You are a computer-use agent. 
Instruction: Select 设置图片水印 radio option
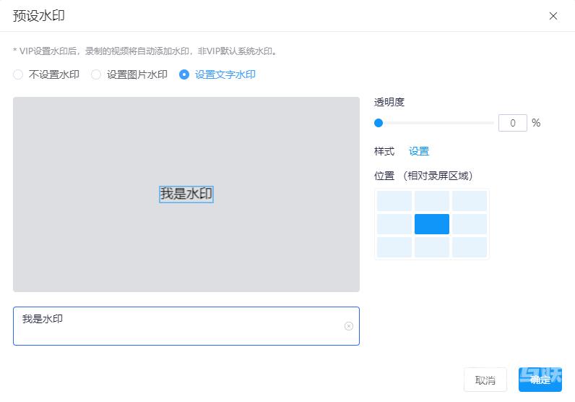click(96, 74)
